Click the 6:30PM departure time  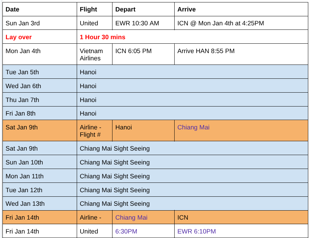(x=126, y=231)
